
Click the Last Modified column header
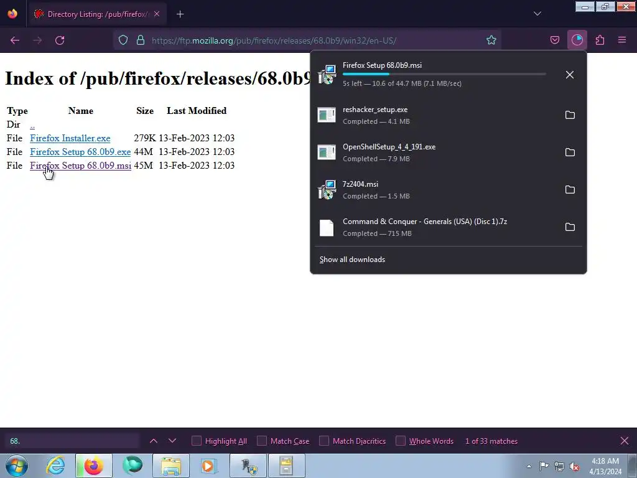point(197,111)
